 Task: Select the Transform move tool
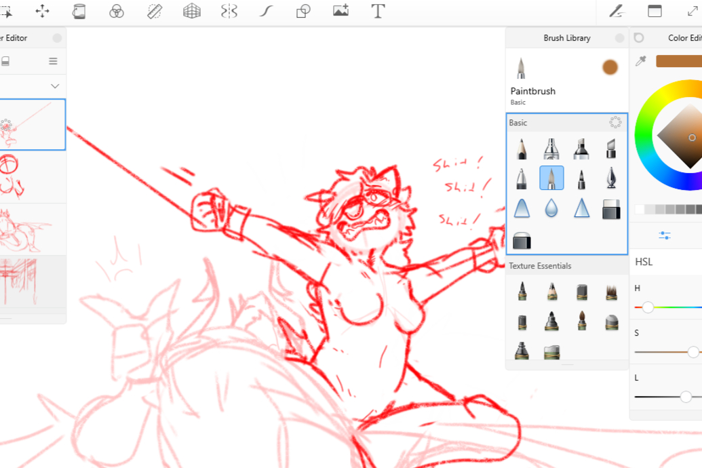point(42,11)
